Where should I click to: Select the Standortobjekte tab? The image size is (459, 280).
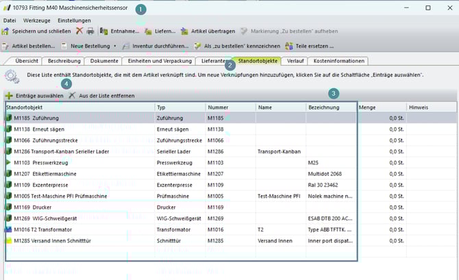coord(258,61)
